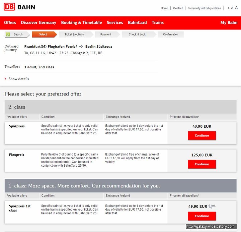The image size is (241, 232).
Task: Click the Flexpreis offer name
Action: pyautogui.click(x=17, y=155)
